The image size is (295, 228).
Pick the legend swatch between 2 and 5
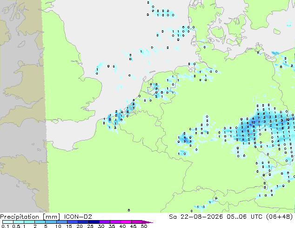[x=40, y=222]
